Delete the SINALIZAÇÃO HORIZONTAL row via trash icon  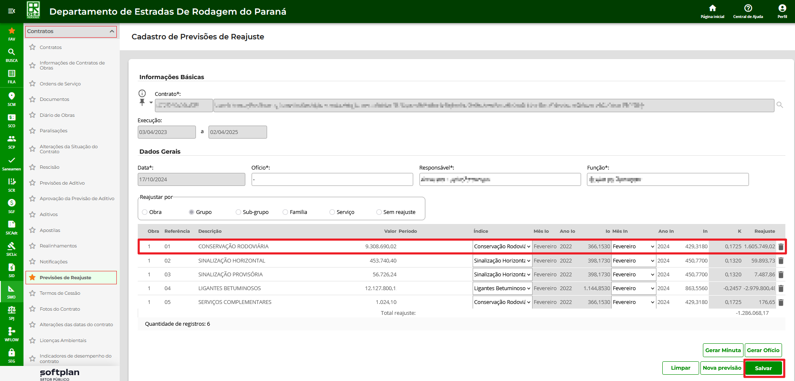pos(781,261)
